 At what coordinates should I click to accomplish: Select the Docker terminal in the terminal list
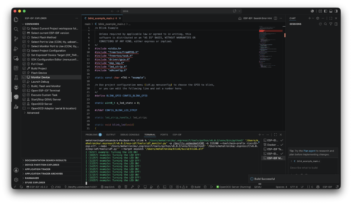tap(273, 145)
